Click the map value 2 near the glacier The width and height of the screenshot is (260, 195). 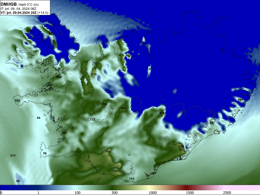pyautogui.click(x=167, y=127)
